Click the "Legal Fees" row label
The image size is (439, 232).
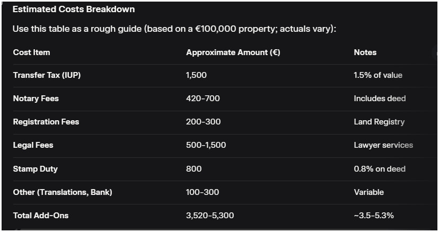[x=33, y=145]
